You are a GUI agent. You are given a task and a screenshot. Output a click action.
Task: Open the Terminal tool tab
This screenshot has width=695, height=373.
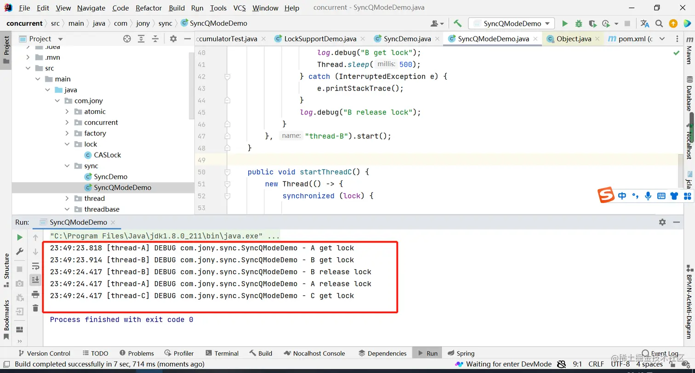[222, 353]
